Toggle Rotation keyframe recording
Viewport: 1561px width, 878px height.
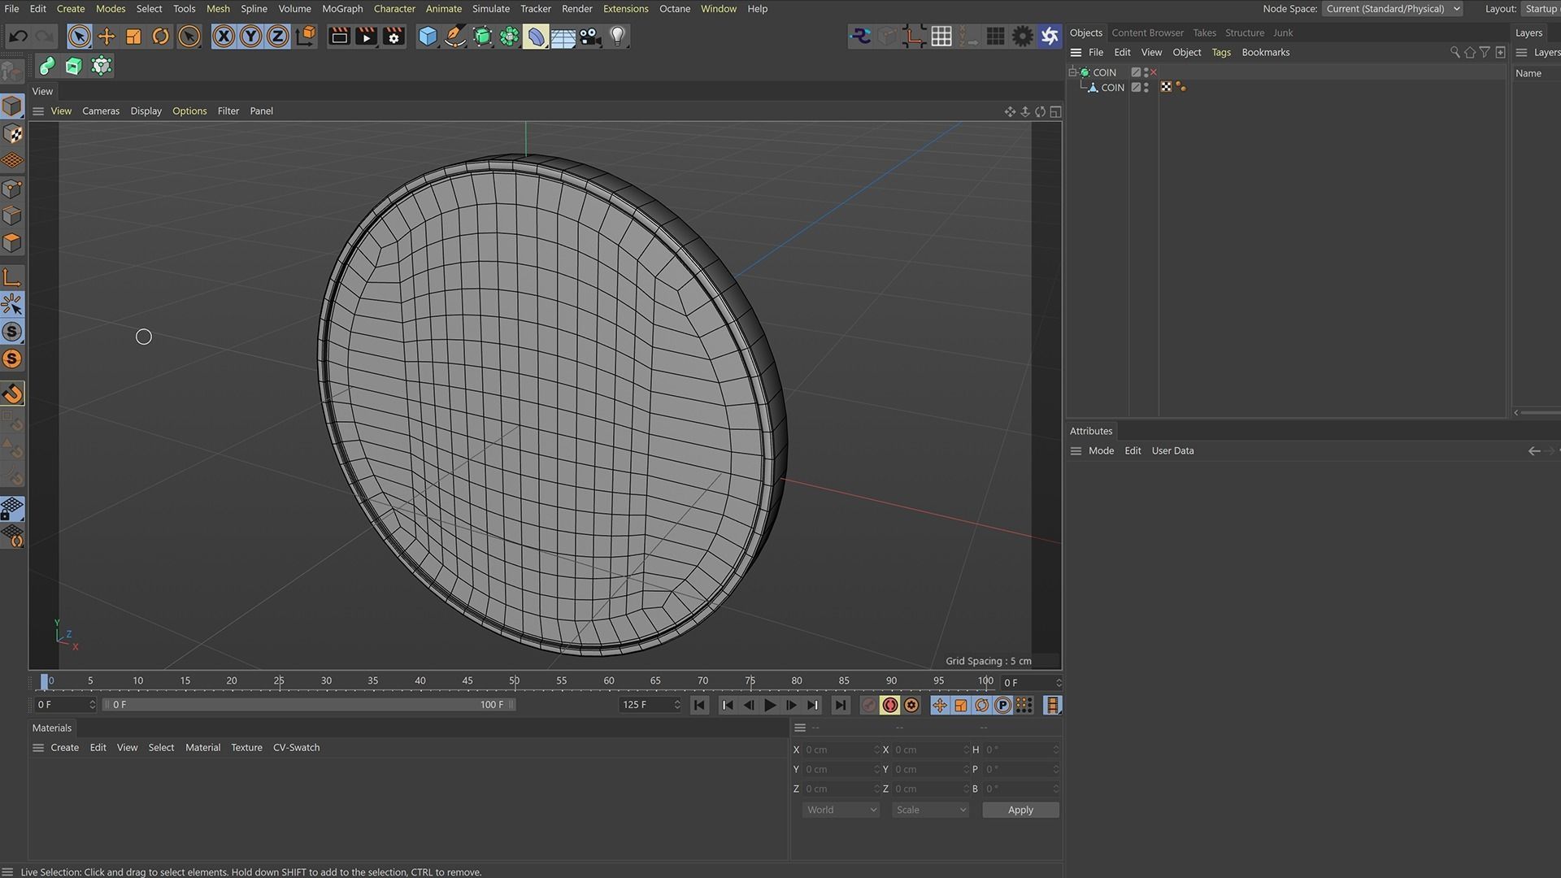pos(982,706)
